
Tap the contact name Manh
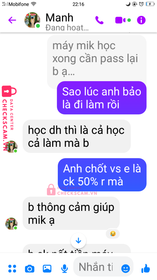[59, 17]
